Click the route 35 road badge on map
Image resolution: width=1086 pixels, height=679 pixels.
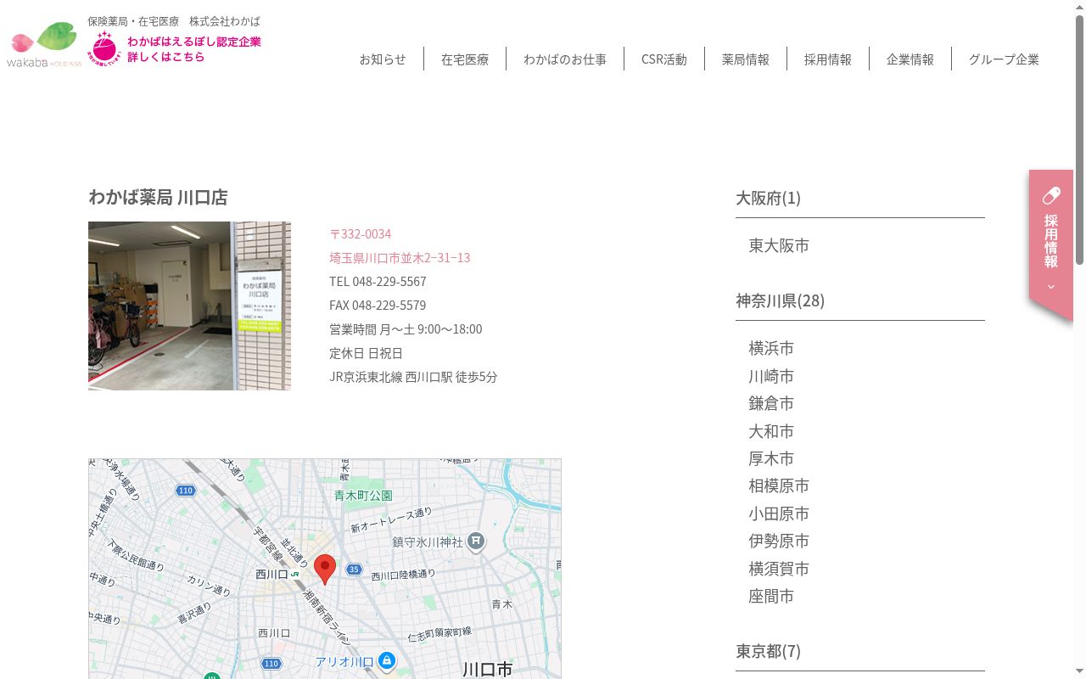pyautogui.click(x=354, y=570)
